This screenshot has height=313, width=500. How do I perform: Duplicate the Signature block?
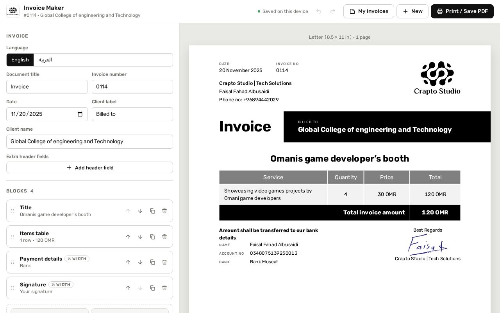point(153,288)
